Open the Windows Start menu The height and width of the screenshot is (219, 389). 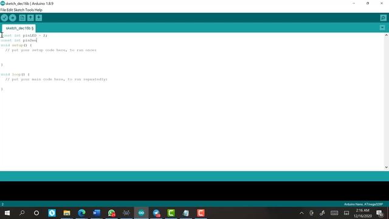coord(7,213)
